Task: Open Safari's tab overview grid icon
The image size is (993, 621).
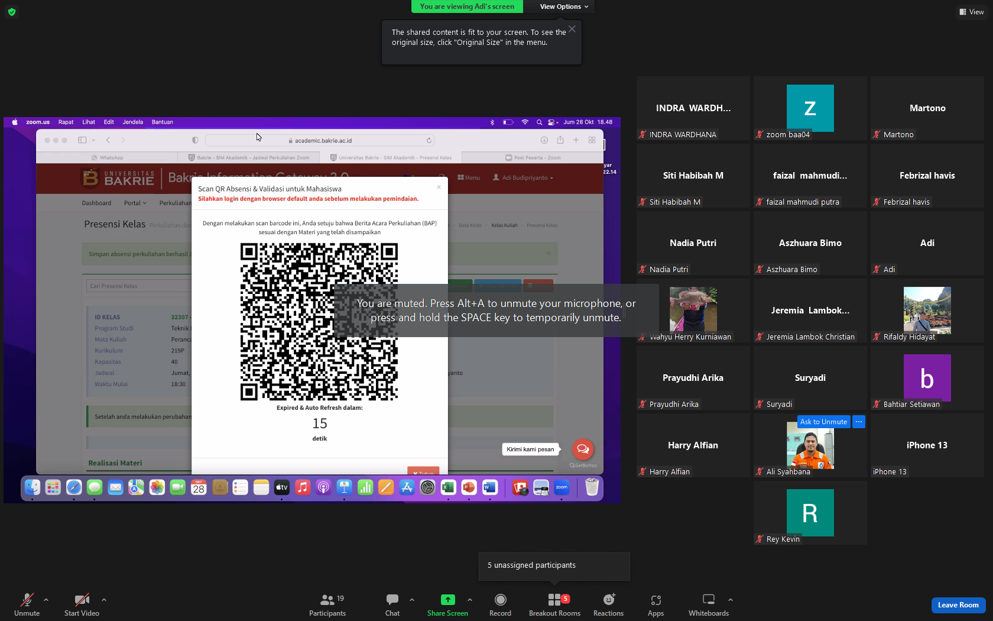Action: pyautogui.click(x=592, y=140)
